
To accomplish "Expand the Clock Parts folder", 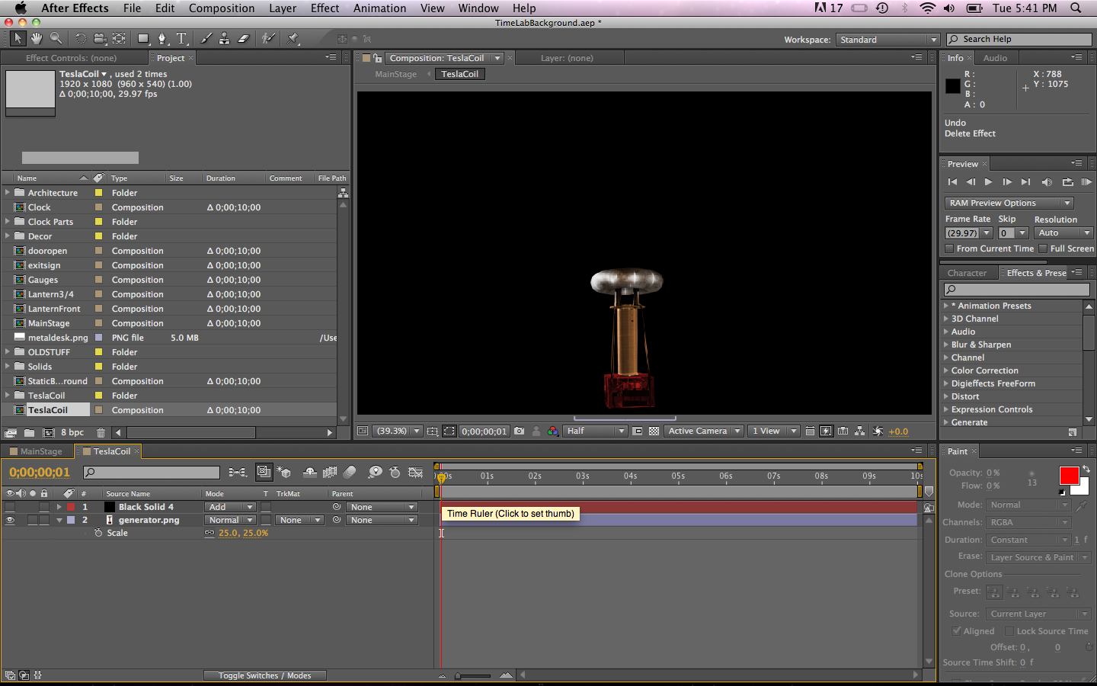I will point(8,222).
